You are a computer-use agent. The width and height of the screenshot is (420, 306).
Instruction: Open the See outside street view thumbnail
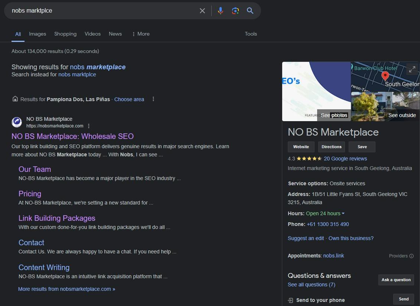385,107
